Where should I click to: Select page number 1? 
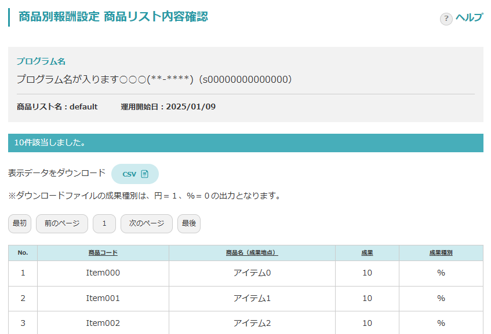pyautogui.click(x=104, y=223)
